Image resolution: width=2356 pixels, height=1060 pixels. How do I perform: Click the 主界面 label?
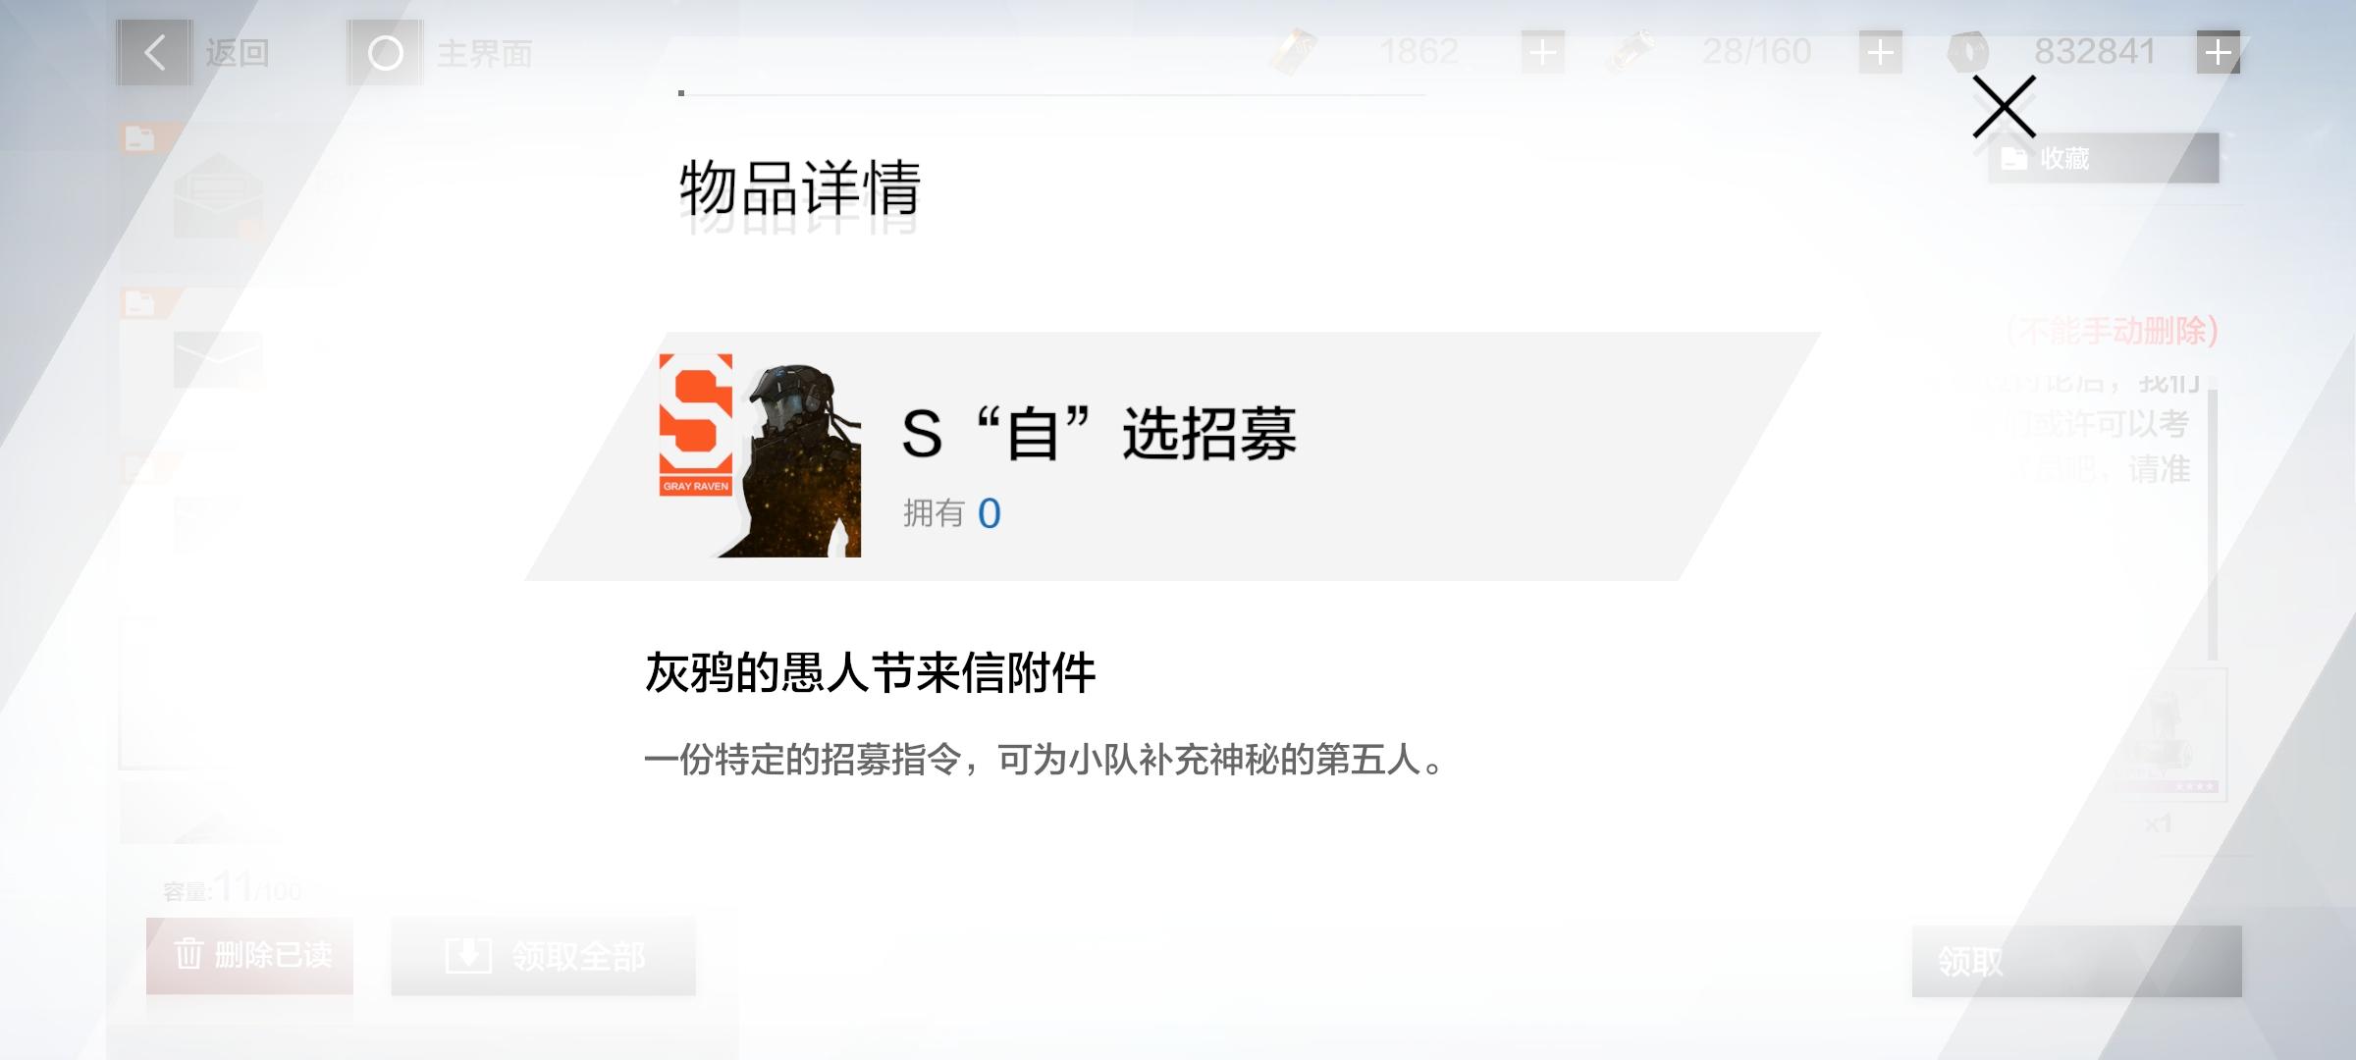pyautogui.click(x=484, y=53)
